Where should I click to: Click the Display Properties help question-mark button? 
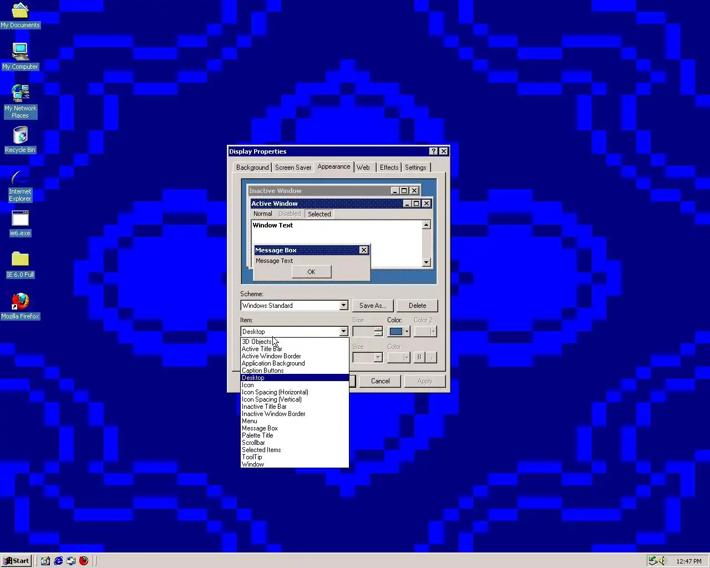[434, 151]
